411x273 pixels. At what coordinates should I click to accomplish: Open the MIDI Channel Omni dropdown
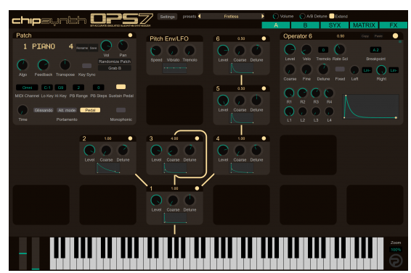(27, 88)
